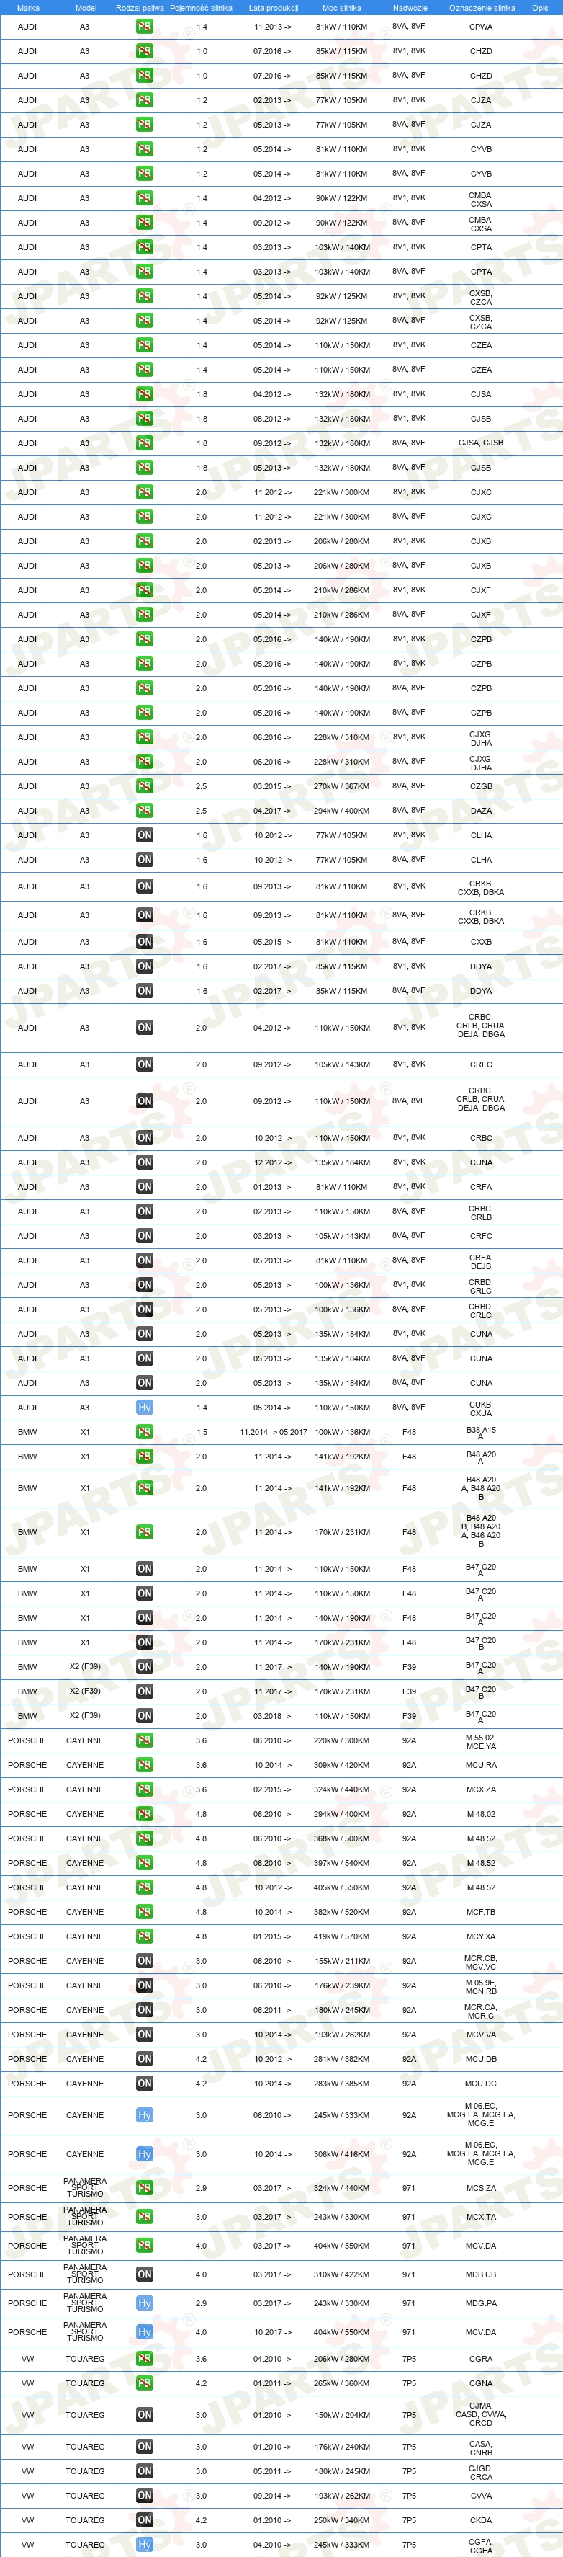Click hybrid Hy icon in Cayenne 306kW / 416KM row
The image size is (563, 2557).
pos(145,2154)
